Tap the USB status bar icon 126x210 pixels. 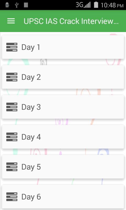[17, 5]
